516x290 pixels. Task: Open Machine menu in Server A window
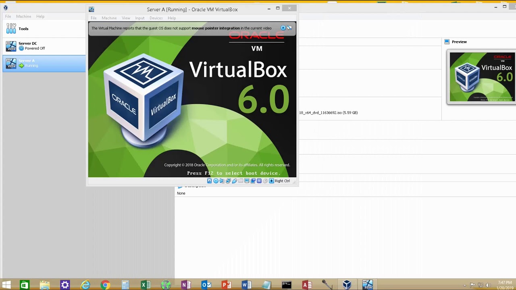[x=109, y=18]
